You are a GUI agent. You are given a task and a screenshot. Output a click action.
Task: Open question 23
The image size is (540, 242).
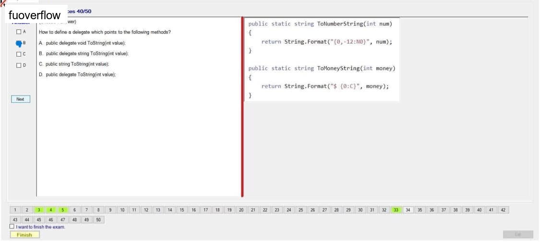click(x=277, y=210)
